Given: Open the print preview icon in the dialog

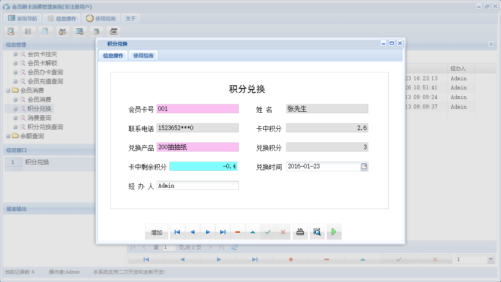Looking at the screenshot, I should pos(317,231).
